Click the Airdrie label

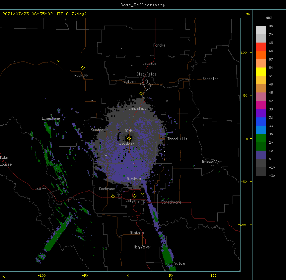[134, 179]
